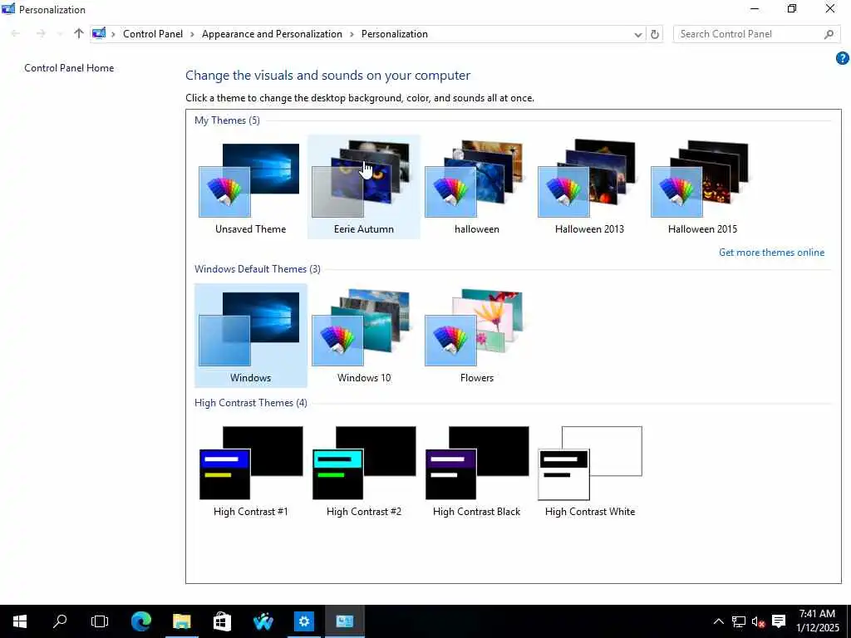
Task: Apply the Eerie Autumn theme
Action: coord(364,187)
